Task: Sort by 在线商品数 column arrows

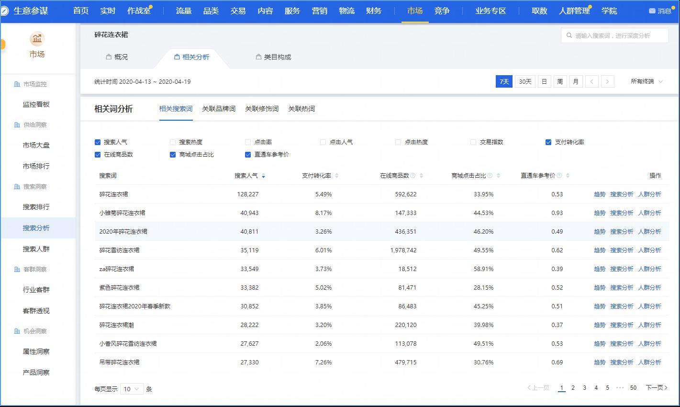Action: pos(421,176)
